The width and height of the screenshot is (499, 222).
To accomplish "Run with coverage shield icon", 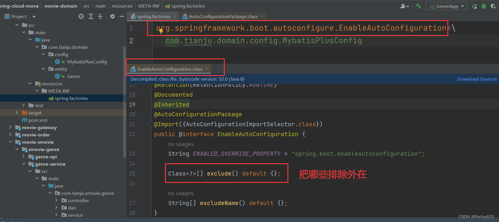I will (493, 6).
